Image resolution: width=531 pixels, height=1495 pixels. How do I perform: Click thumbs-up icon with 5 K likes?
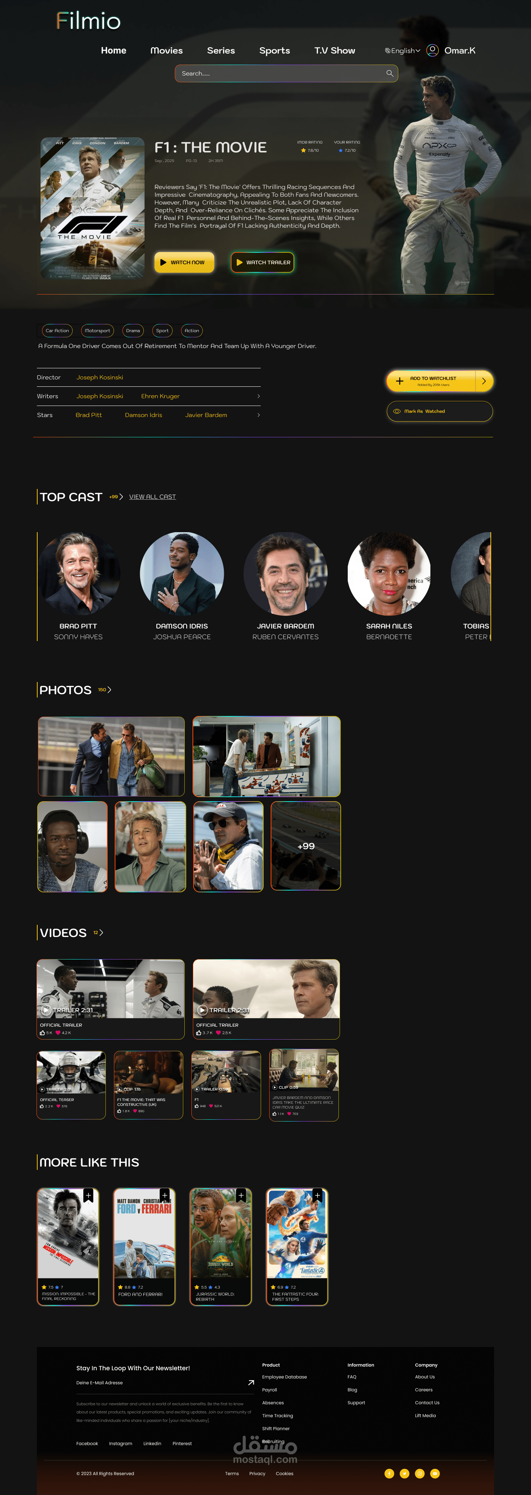point(42,1033)
